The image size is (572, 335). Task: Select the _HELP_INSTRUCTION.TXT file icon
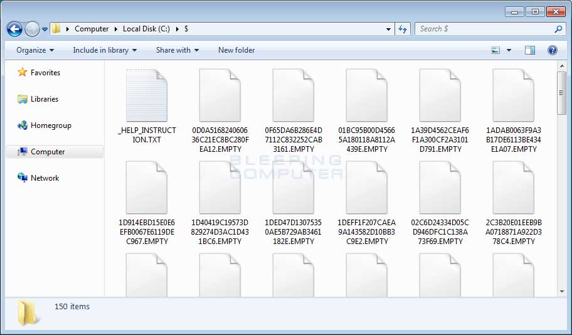(x=147, y=95)
